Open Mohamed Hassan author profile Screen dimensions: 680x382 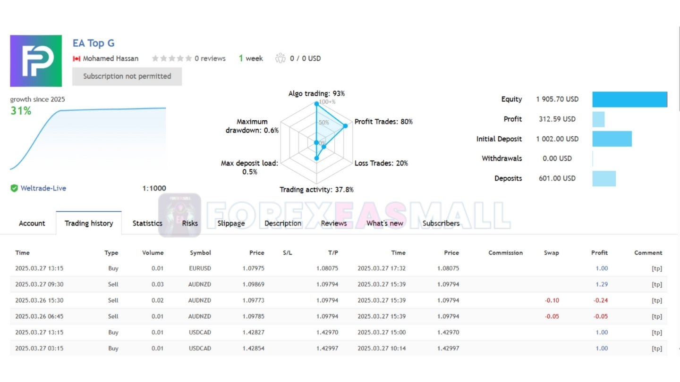point(110,58)
